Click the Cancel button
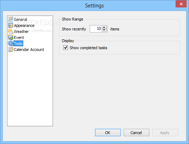The width and height of the screenshot is (189, 144). [136, 133]
